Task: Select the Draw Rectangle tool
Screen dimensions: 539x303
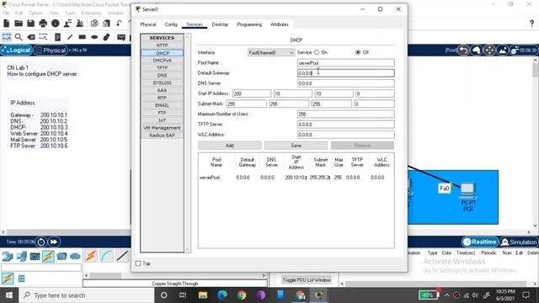Action: tap(83, 37)
